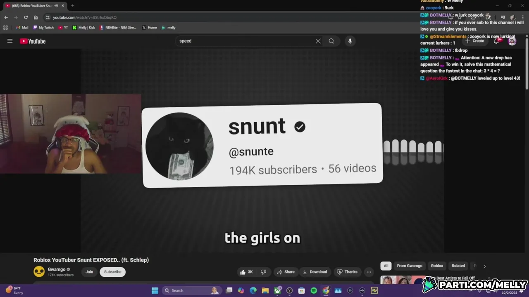529x297 pixels.
Task: Open Gwamgo channel avatar
Action: click(39, 271)
